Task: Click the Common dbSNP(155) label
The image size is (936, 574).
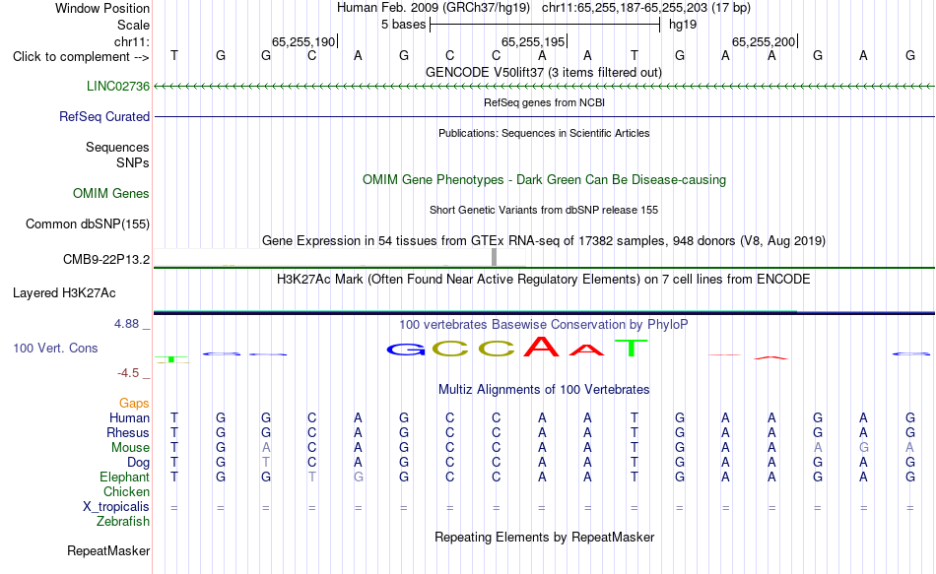Action: click(88, 223)
